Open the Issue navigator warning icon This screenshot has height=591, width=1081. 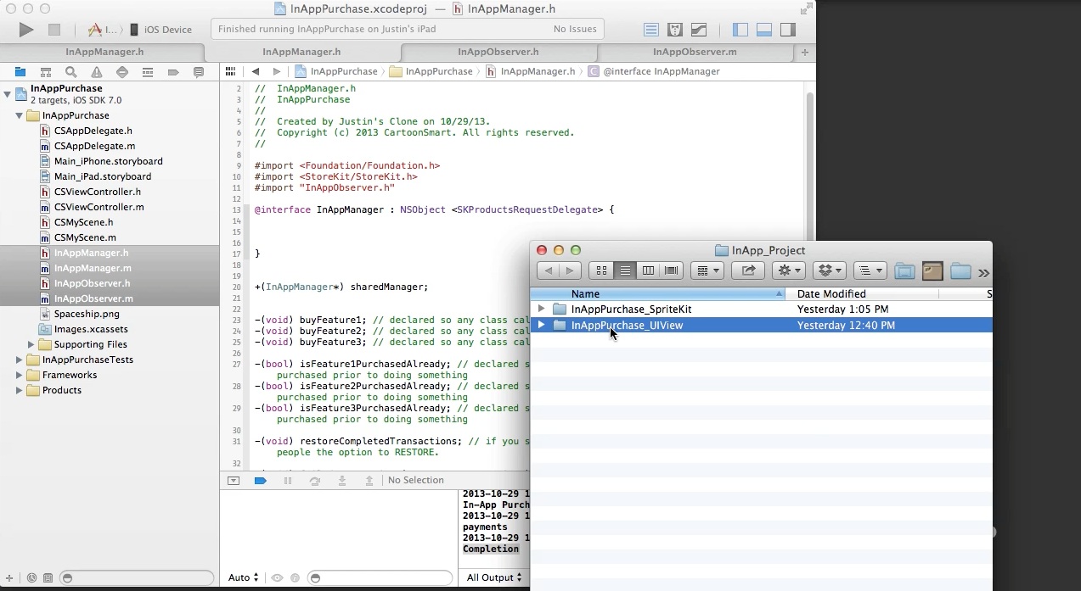tap(97, 72)
